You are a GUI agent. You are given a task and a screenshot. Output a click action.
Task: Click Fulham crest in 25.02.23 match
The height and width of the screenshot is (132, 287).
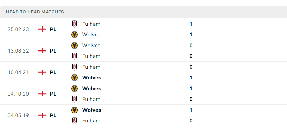(x=74, y=24)
